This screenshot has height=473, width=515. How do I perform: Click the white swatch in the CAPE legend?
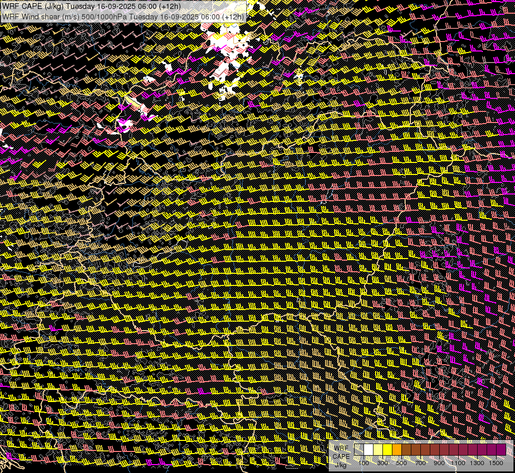coord(369,449)
